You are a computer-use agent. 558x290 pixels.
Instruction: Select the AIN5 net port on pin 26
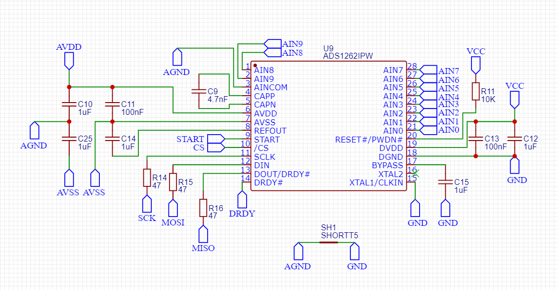pos(429,87)
